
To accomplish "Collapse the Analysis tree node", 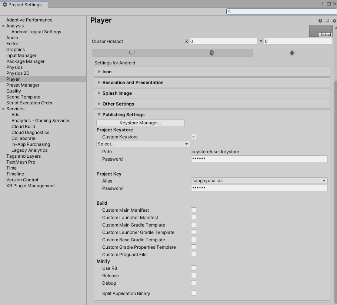I will tap(3, 26).
